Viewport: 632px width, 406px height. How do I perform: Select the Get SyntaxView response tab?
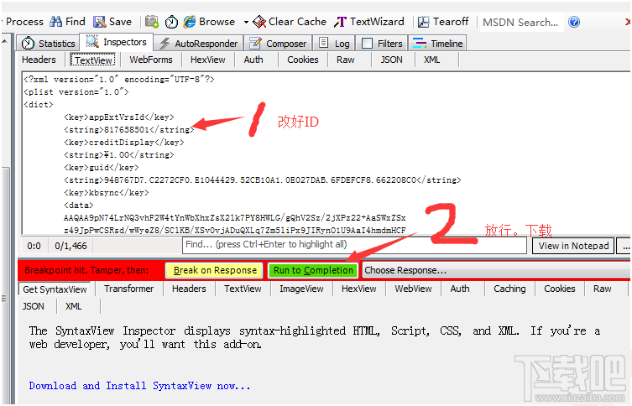pyautogui.click(x=55, y=289)
